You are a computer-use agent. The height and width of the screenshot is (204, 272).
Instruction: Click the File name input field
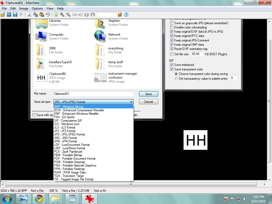coord(93,94)
